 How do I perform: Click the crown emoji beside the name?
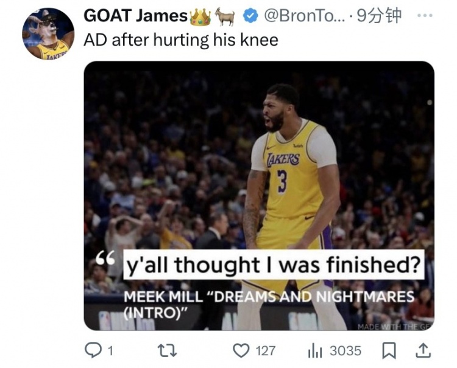[201, 17]
